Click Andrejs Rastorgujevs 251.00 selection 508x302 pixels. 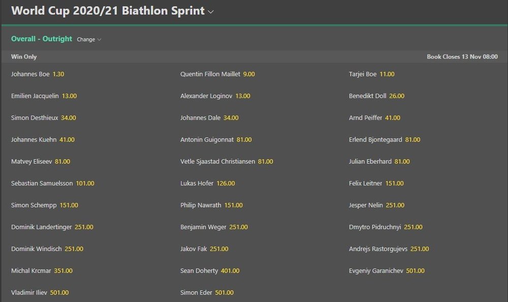click(389, 249)
